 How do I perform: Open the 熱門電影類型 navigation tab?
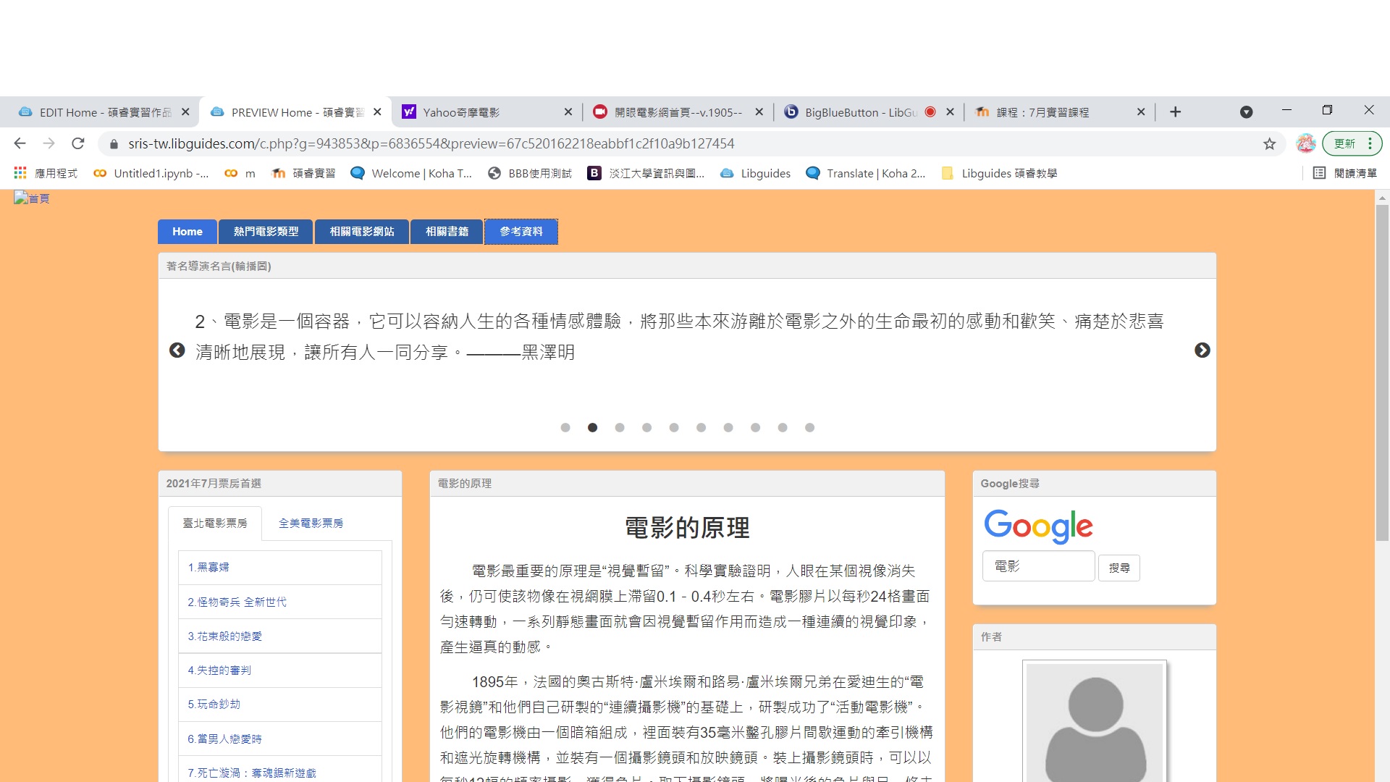pyautogui.click(x=266, y=232)
